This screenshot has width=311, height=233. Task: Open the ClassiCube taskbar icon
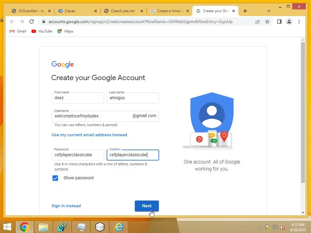point(100,227)
